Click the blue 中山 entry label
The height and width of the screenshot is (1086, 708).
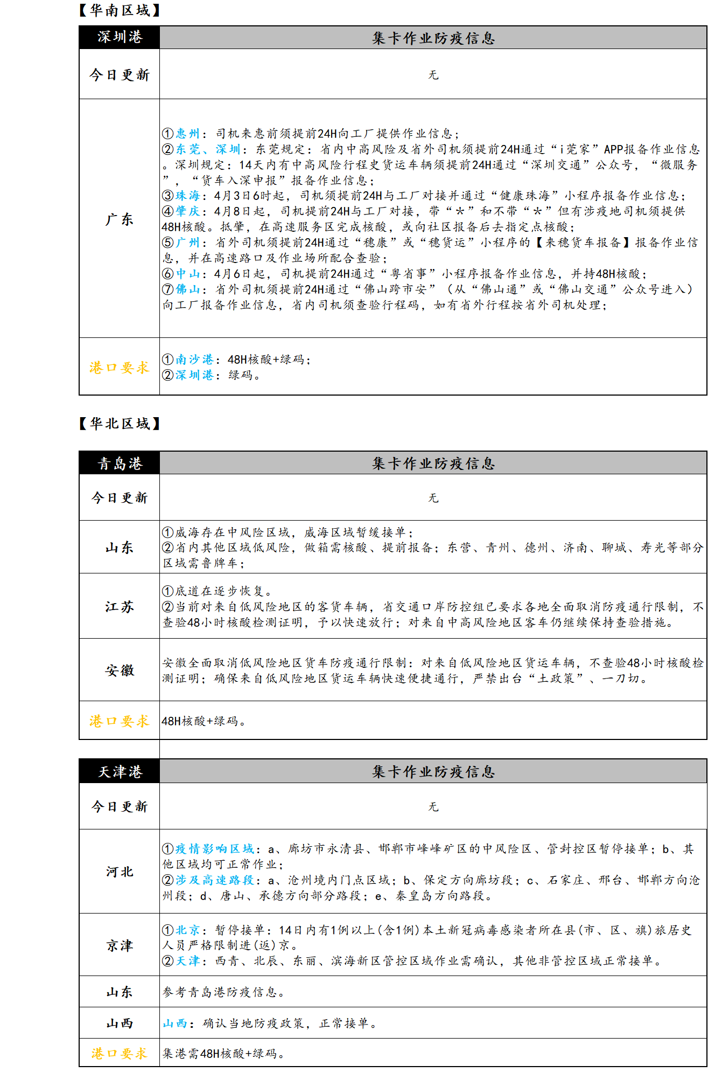coord(188,274)
